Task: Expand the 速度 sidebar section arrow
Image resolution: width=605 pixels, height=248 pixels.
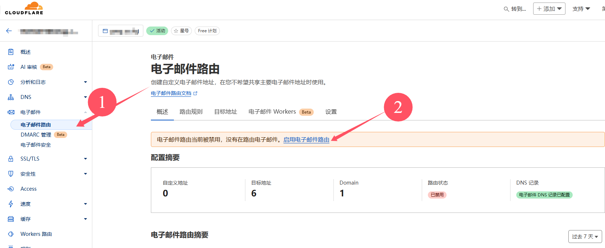Action: 86,204
